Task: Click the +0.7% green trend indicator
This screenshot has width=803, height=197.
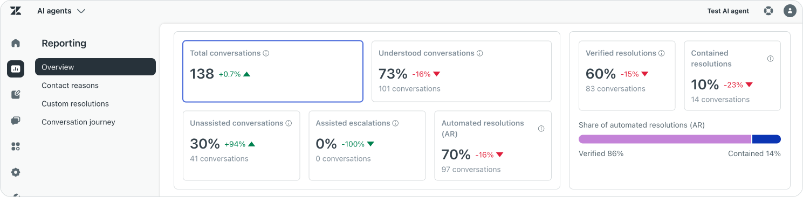Action: pos(234,74)
